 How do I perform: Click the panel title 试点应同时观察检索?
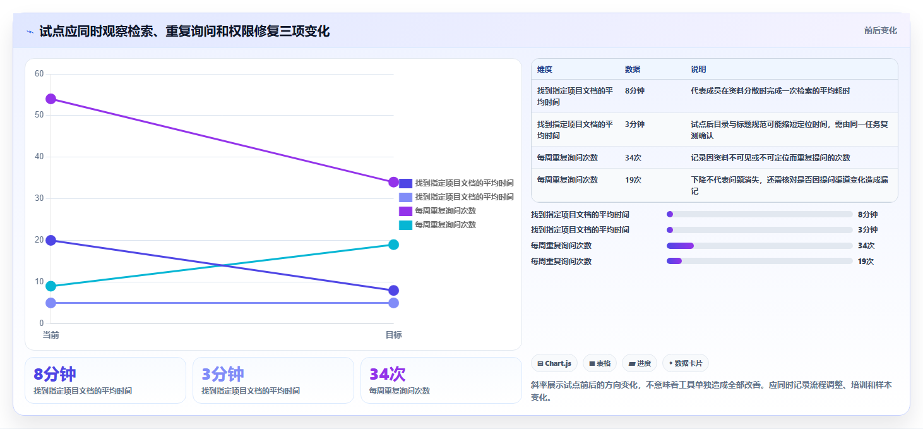[184, 32]
